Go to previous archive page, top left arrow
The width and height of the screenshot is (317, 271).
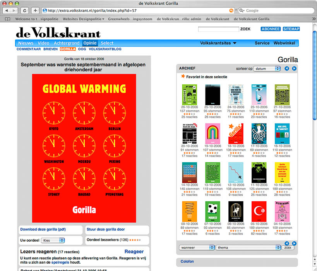pos(287,69)
